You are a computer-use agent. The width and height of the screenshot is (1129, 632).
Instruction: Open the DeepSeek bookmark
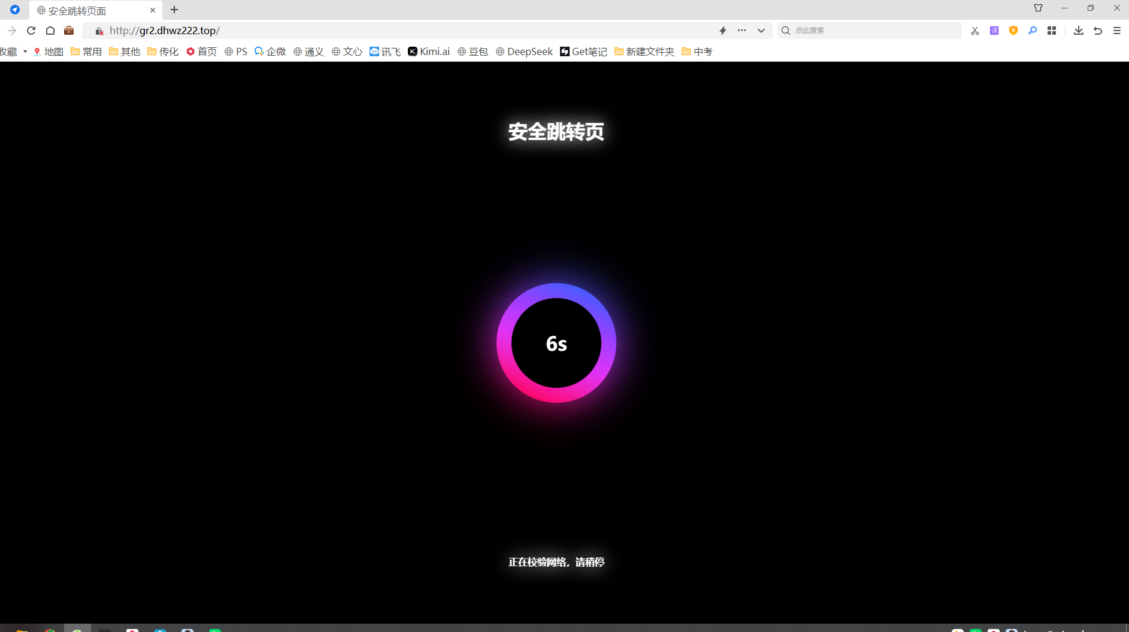coord(524,51)
